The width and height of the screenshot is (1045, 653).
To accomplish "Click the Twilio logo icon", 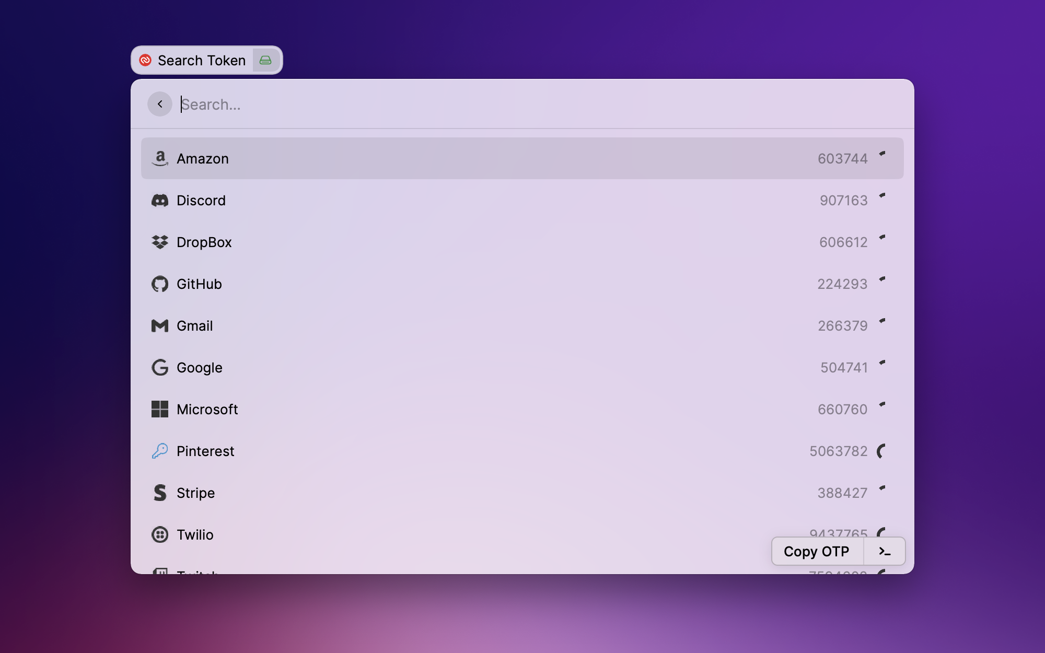I will click(x=160, y=534).
